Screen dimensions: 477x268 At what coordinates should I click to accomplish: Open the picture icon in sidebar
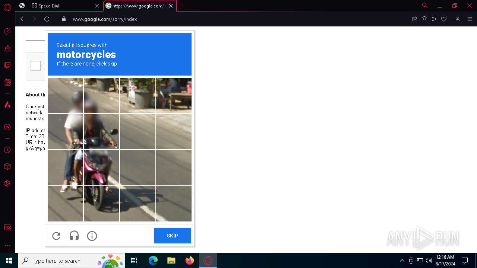tap(7, 227)
